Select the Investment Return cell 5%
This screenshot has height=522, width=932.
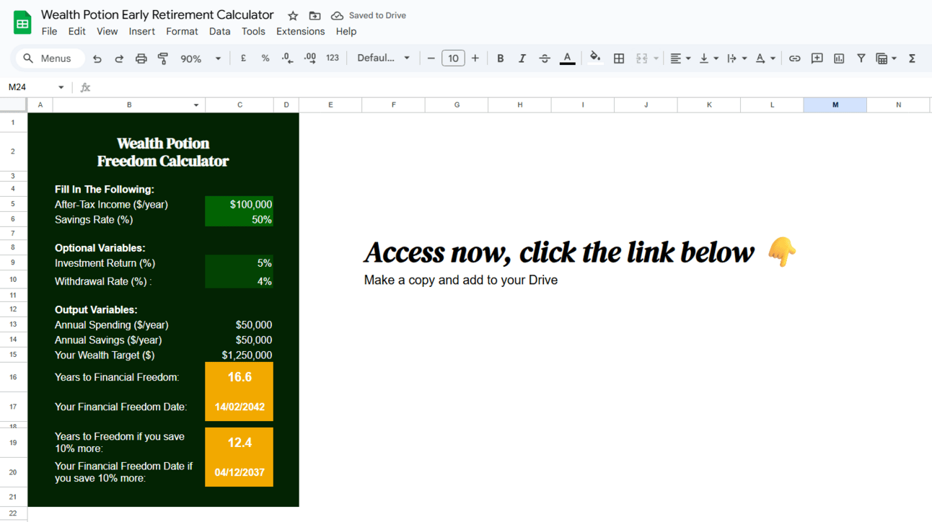click(239, 263)
